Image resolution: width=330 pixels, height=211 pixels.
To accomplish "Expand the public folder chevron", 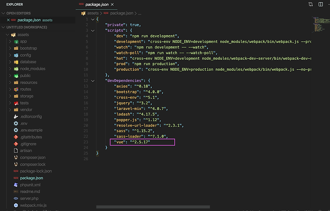I will point(10,76).
